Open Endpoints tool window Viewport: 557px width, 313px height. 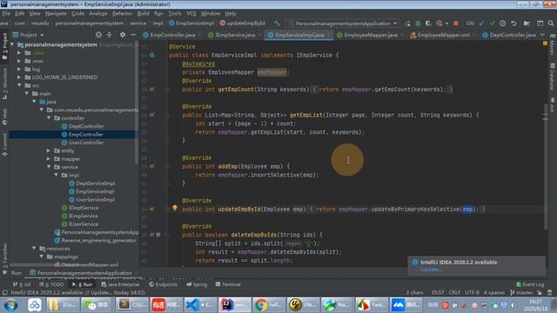coord(163,284)
